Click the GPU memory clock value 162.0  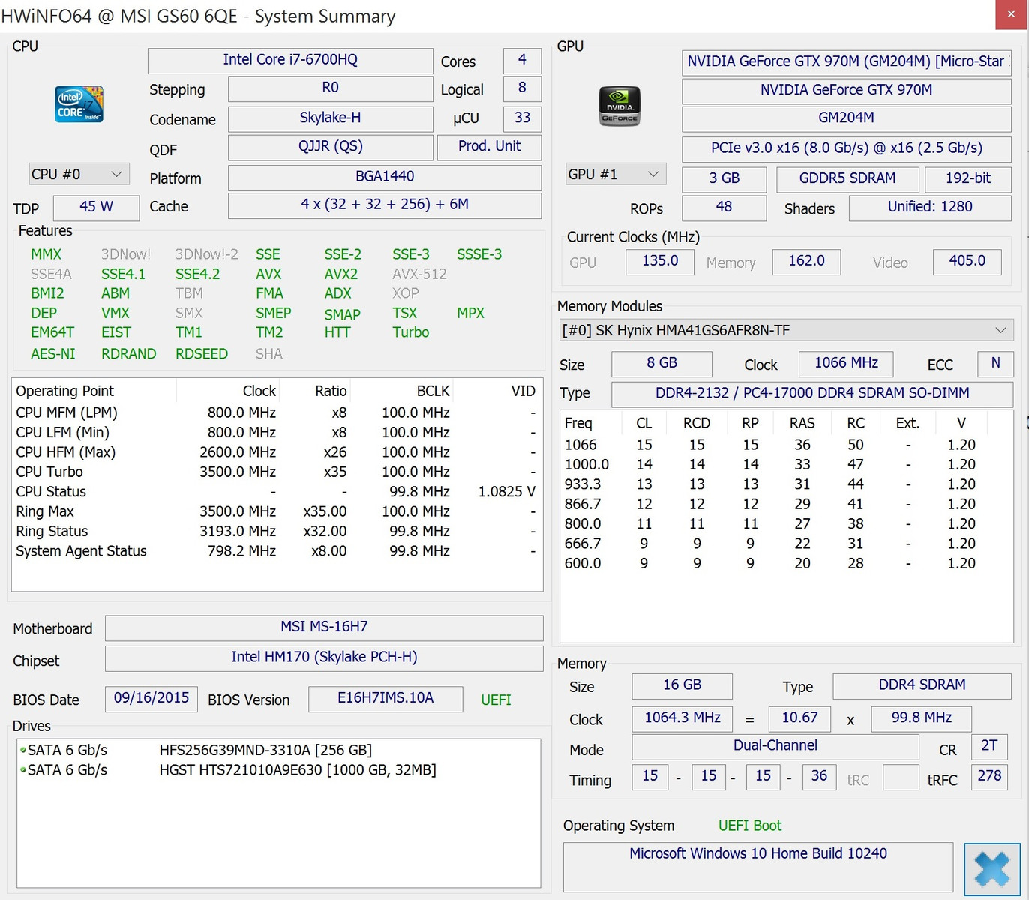click(806, 261)
